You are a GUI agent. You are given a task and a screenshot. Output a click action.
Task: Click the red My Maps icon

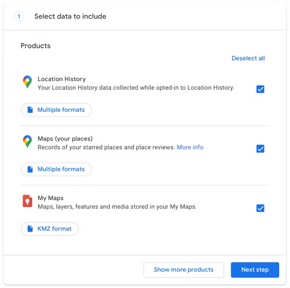click(28, 201)
